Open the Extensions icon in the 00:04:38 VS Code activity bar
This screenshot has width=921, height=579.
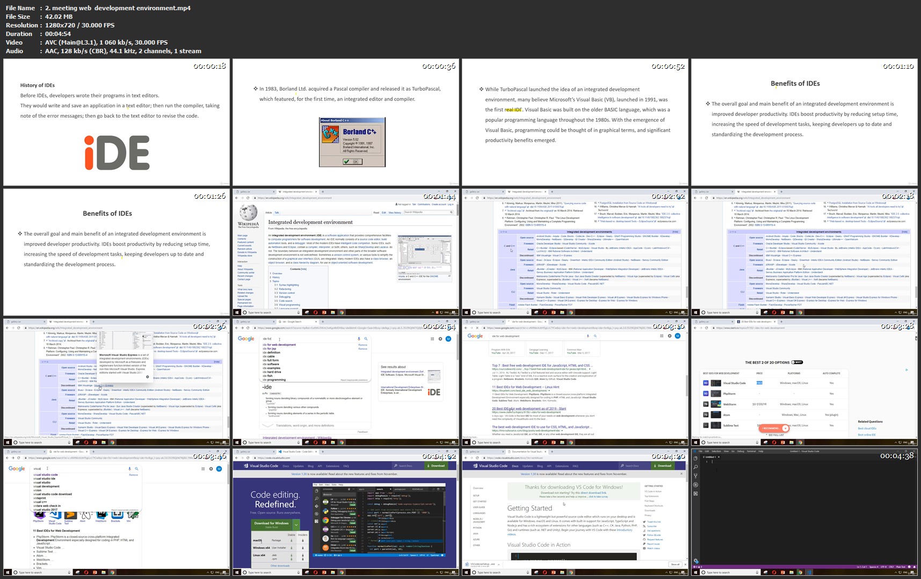(x=695, y=493)
